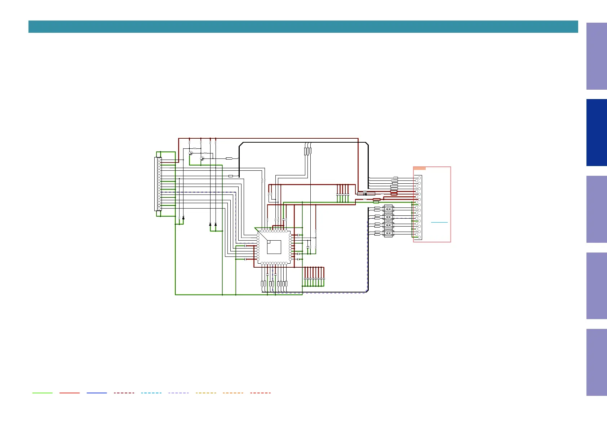607x429 pixels.
Task: Open the fourth side tab from the top
Action: [597, 286]
